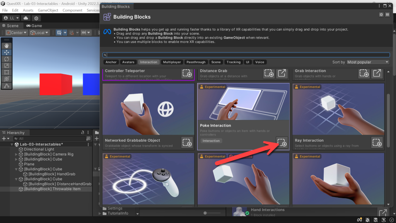Open the File menu
The width and height of the screenshot is (396, 223).
click(x=5, y=10)
